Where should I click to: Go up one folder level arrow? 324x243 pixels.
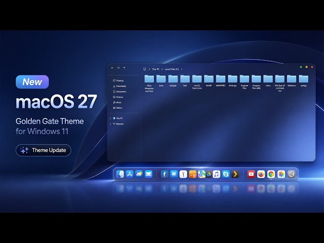click(x=124, y=68)
